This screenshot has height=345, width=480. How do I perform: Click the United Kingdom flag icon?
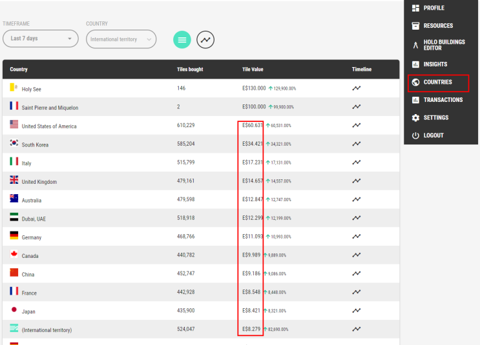point(14,180)
